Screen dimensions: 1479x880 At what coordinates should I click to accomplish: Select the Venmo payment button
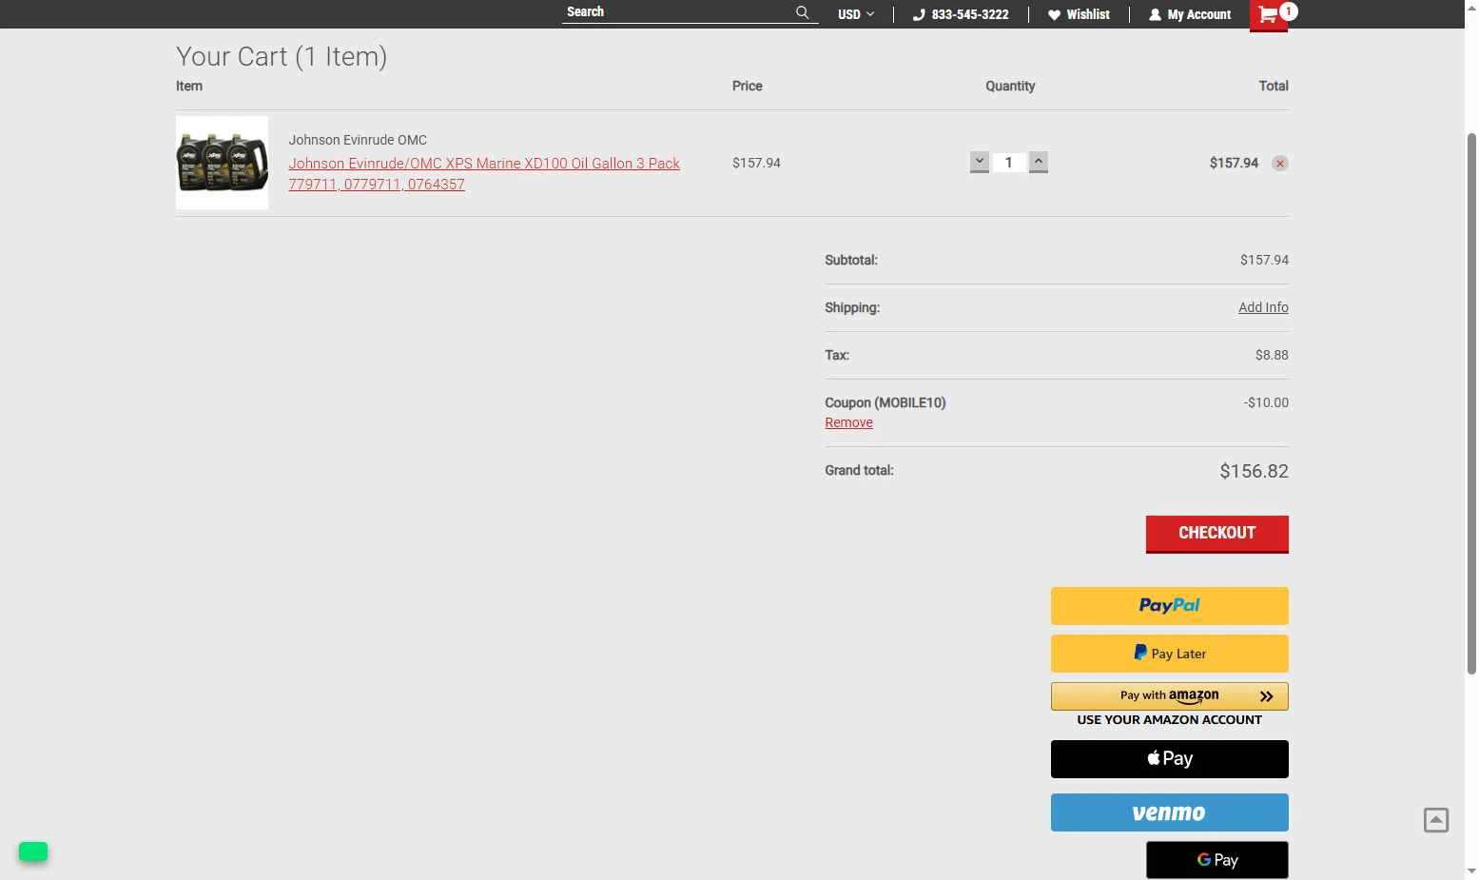(x=1170, y=812)
